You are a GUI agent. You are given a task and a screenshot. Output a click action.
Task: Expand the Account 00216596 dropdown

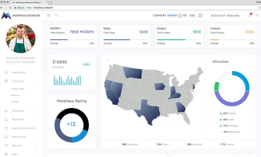(x=242, y=16)
